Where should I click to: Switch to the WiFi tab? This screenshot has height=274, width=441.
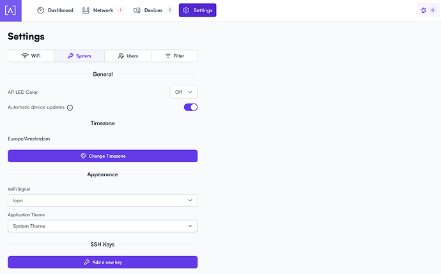tap(31, 56)
